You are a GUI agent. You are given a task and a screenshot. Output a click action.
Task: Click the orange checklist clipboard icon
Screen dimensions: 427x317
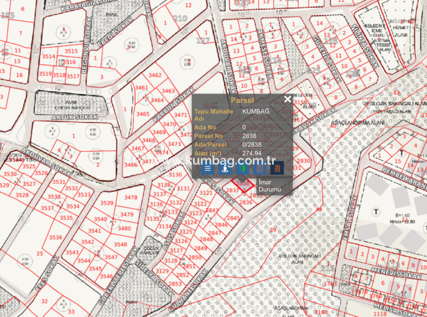[x=260, y=168]
